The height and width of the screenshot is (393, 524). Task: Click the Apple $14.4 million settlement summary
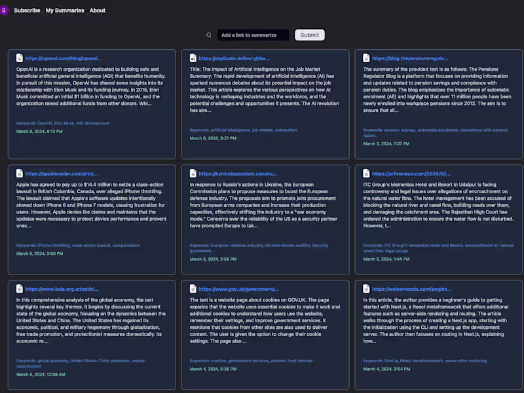pos(91,205)
